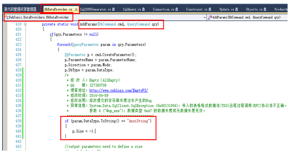
Task: Click the p.DbType = param.DataType line
Action: [89, 70]
